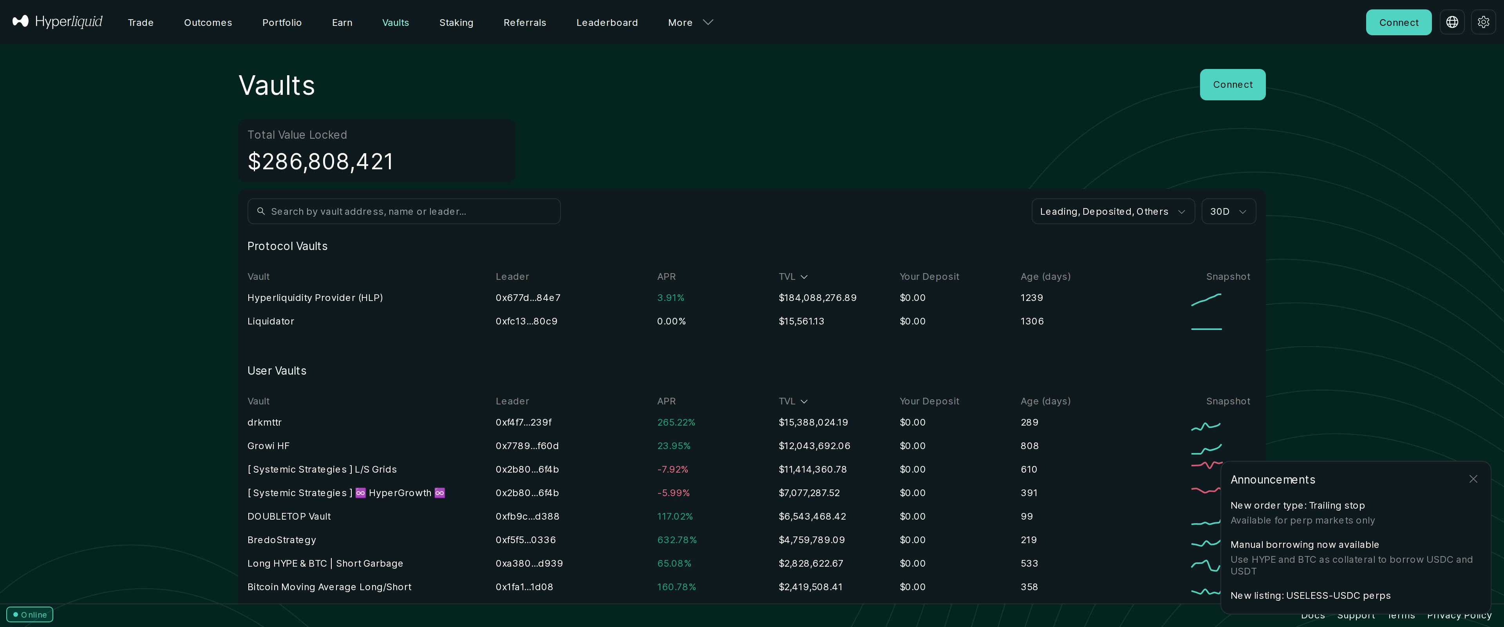Image resolution: width=1504 pixels, height=627 pixels.
Task: Open the Staking page
Action: coord(456,22)
